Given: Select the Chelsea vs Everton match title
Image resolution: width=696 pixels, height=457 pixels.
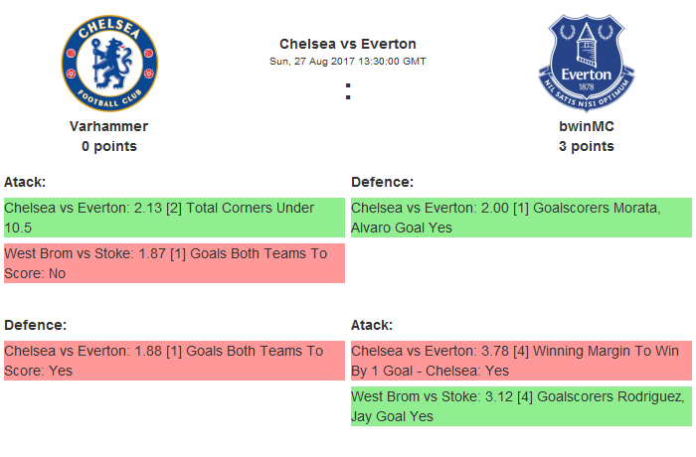Looking at the screenshot, I should click(x=348, y=44).
